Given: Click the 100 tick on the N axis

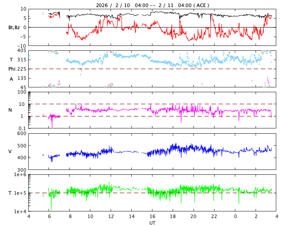Looking at the screenshot, I should pos(22,92).
